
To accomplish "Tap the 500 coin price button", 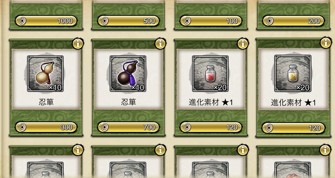I will tap(129, 21).
